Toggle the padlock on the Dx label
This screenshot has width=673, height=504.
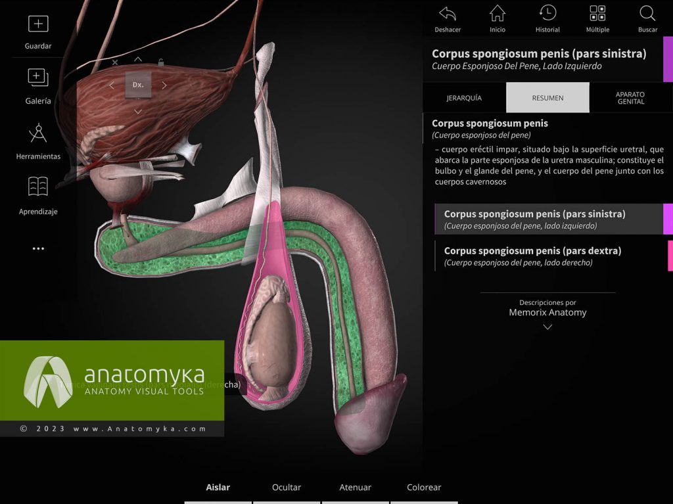pyautogui.click(x=161, y=63)
